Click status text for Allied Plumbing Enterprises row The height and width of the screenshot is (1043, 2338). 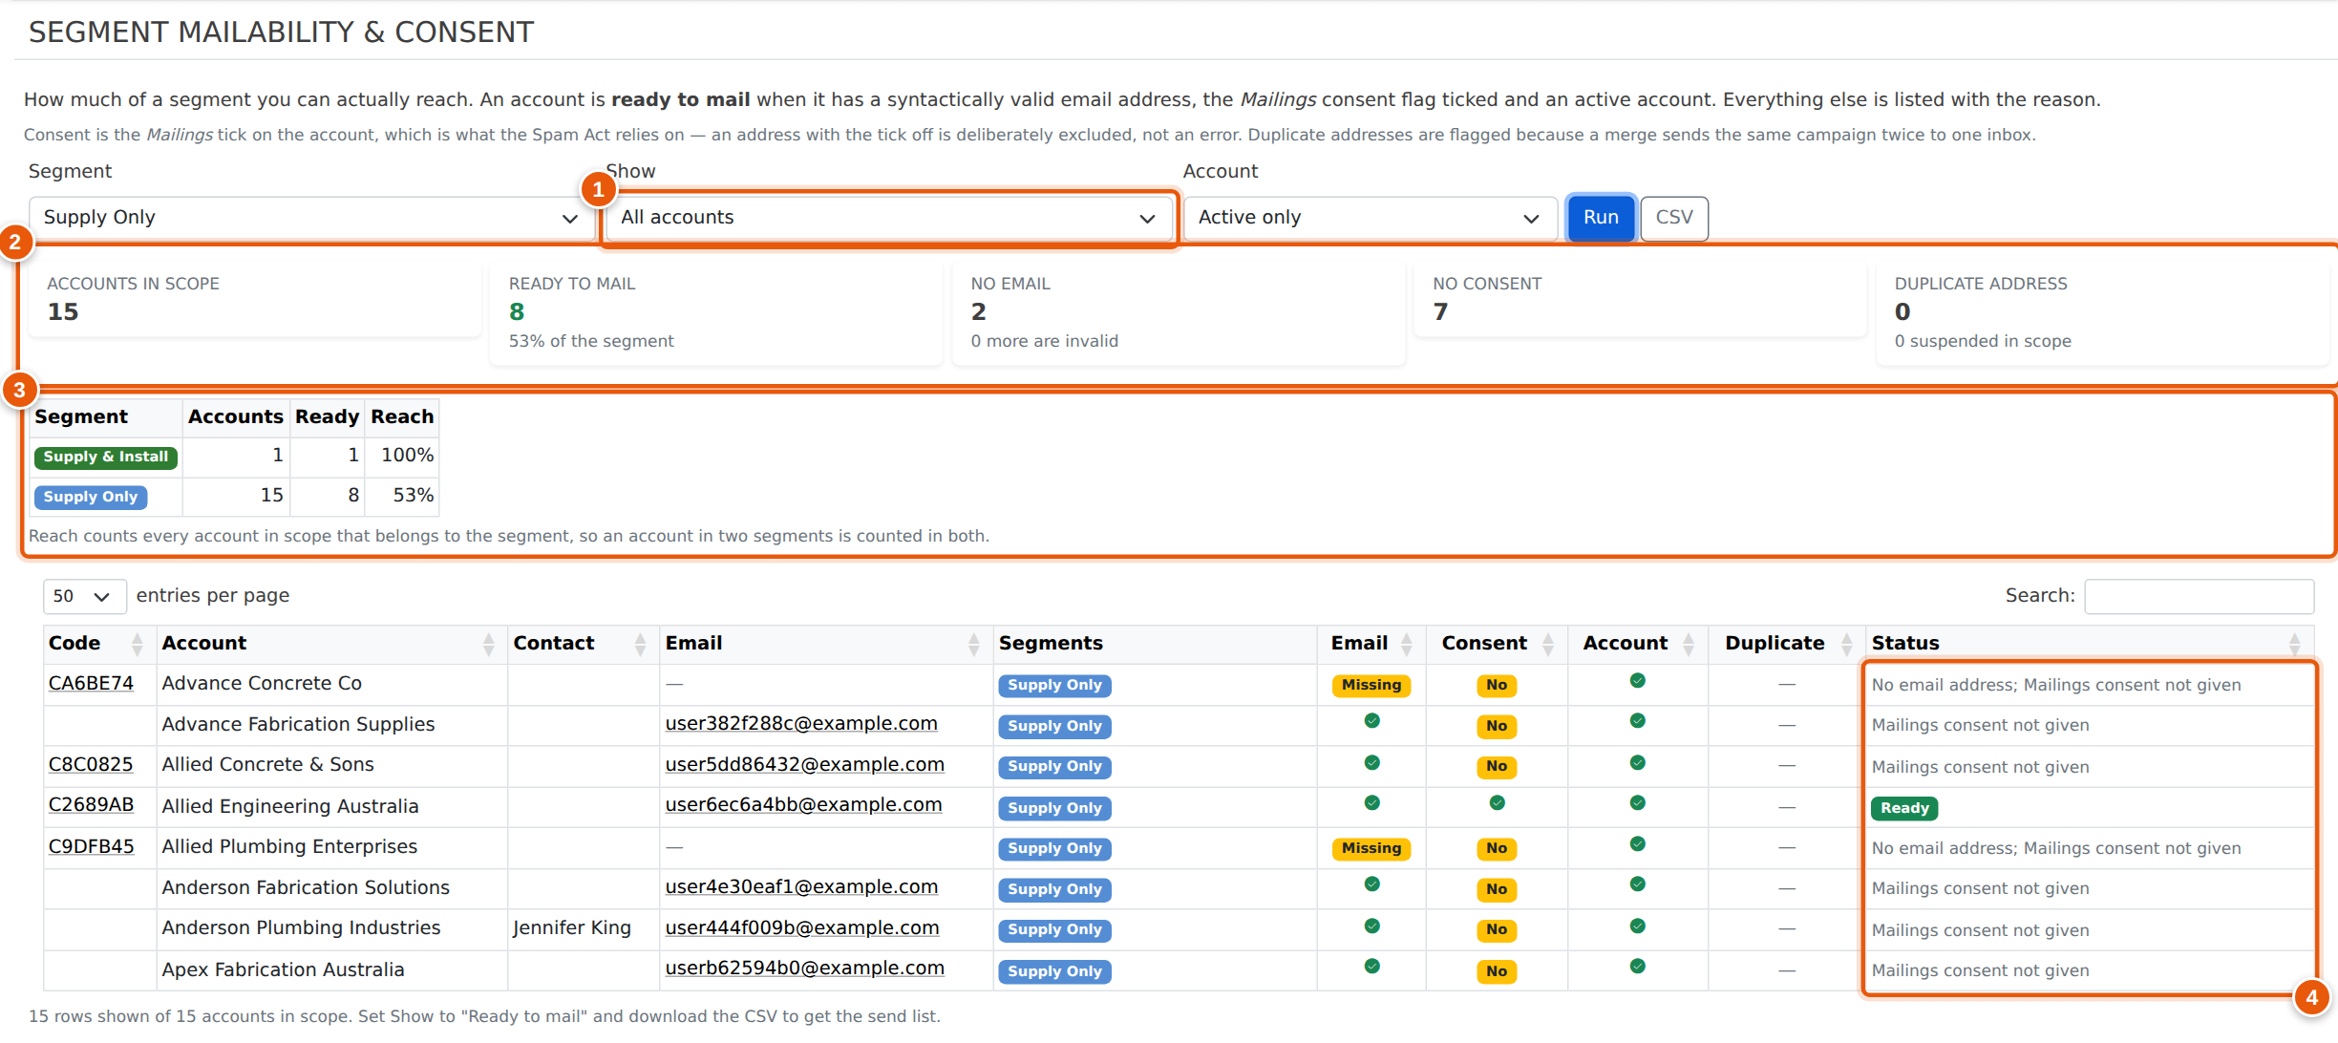click(2055, 849)
